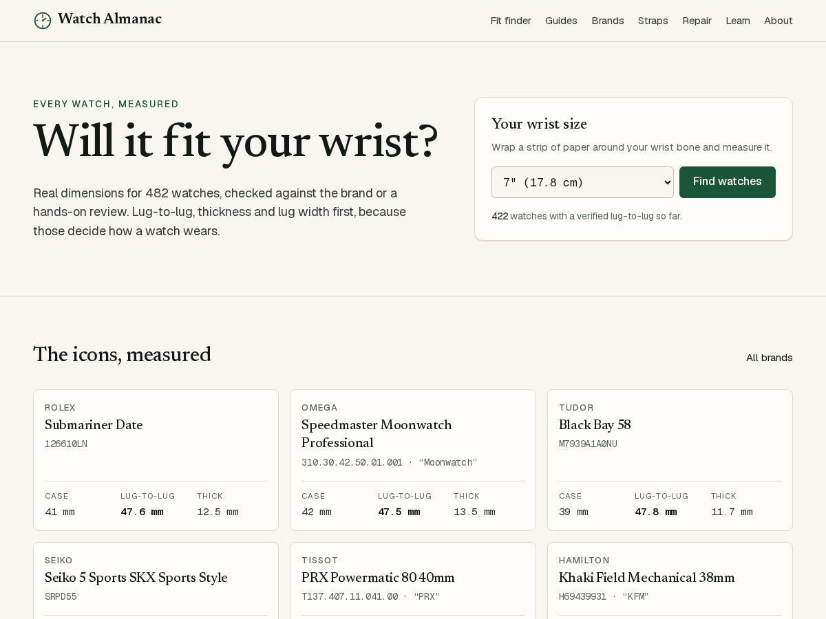Click the Watch Almanac clock logo icon
Image resolution: width=826 pixels, height=619 pixels.
[x=43, y=21]
